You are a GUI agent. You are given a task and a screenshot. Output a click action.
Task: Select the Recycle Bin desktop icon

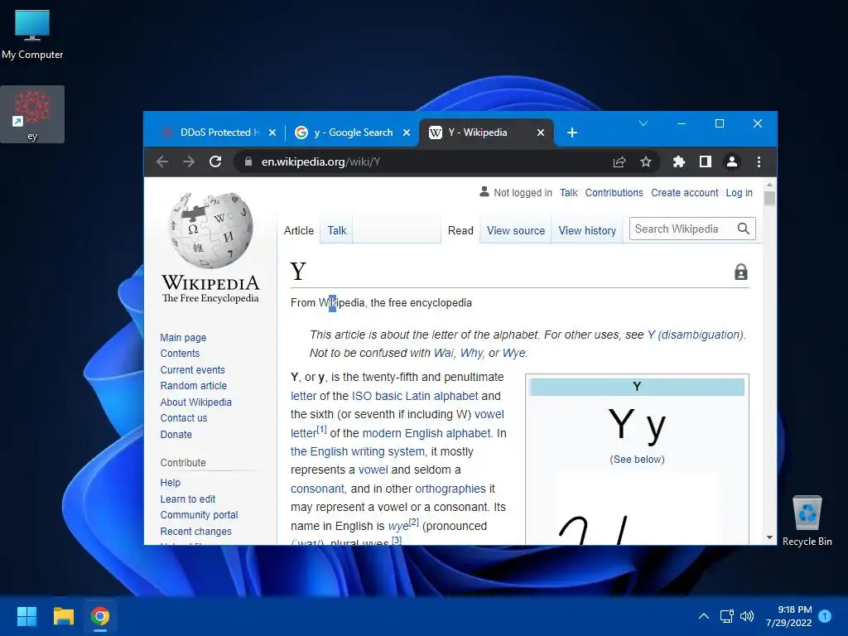tap(807, 520)
